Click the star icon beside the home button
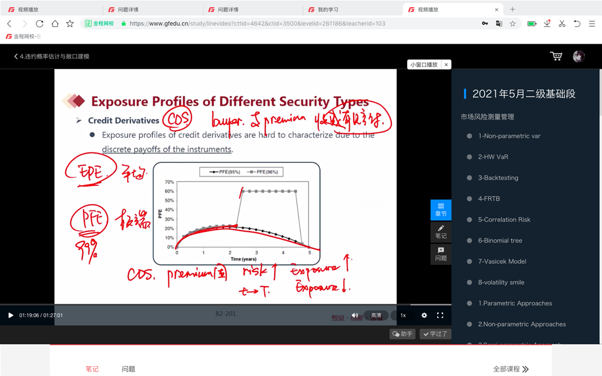This screenshot has width=602, height=376. 70,23
